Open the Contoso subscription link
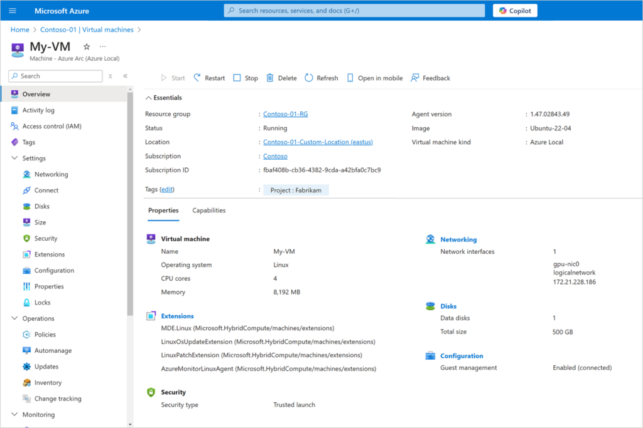This screenshot has width=643, height=428. click(x=275, y=156)
